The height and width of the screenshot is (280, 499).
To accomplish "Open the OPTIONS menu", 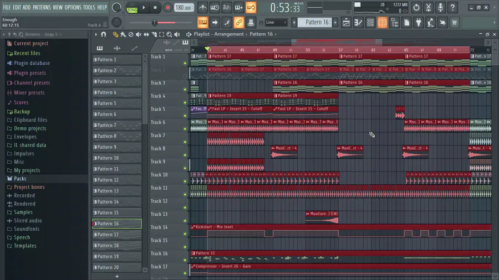I will 73,7.
